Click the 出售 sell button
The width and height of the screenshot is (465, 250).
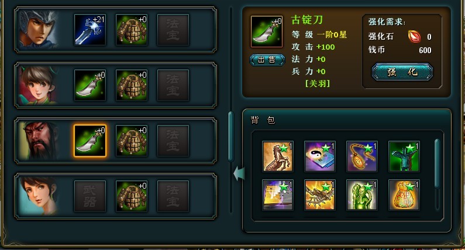click(x=267, y=60)
